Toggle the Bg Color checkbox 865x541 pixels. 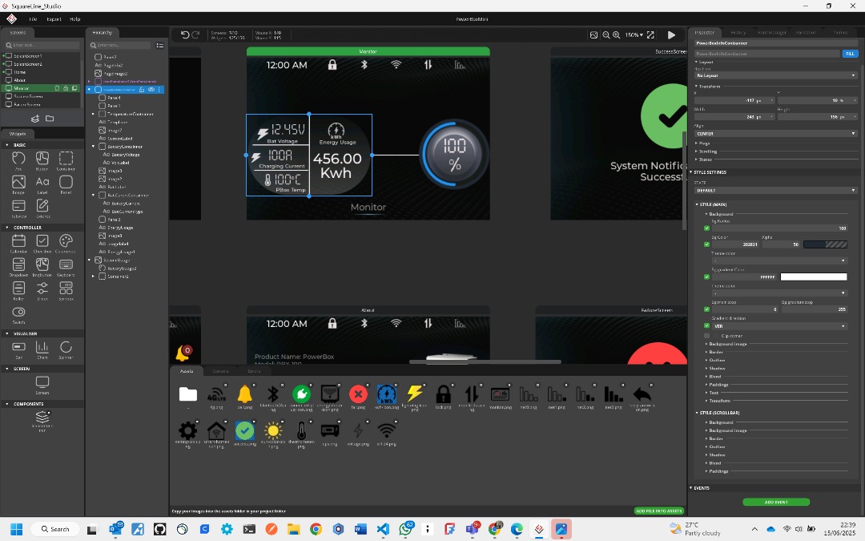(706, 244)
